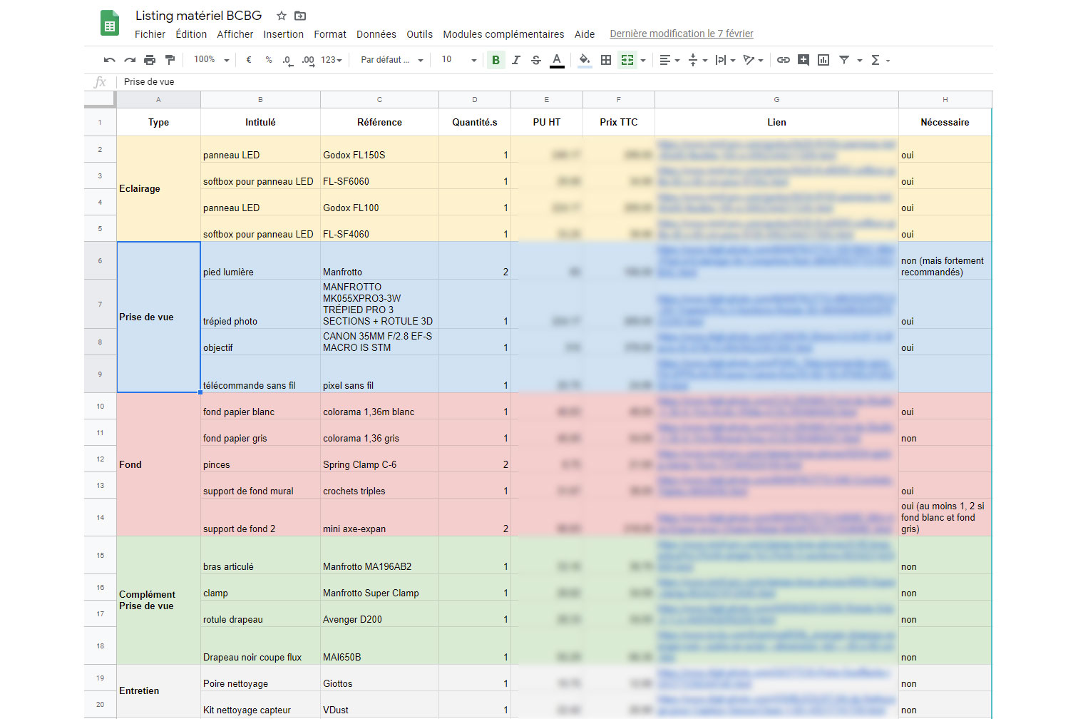1078x719 pixels.
Task: Select the Complément Prise de vue cell
Action: point(158,600)
